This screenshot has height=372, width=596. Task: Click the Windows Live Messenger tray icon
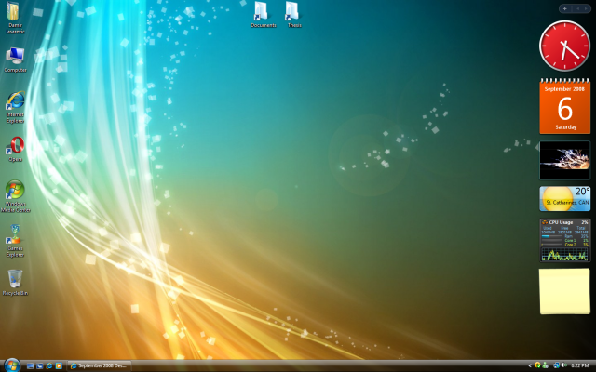coord(545,365)
